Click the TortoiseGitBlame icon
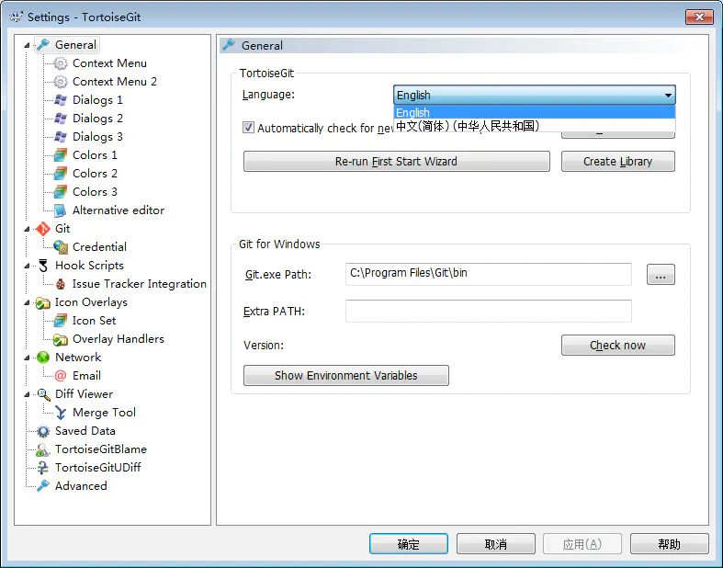Screen dimensions: 723x568 [42, 449]
